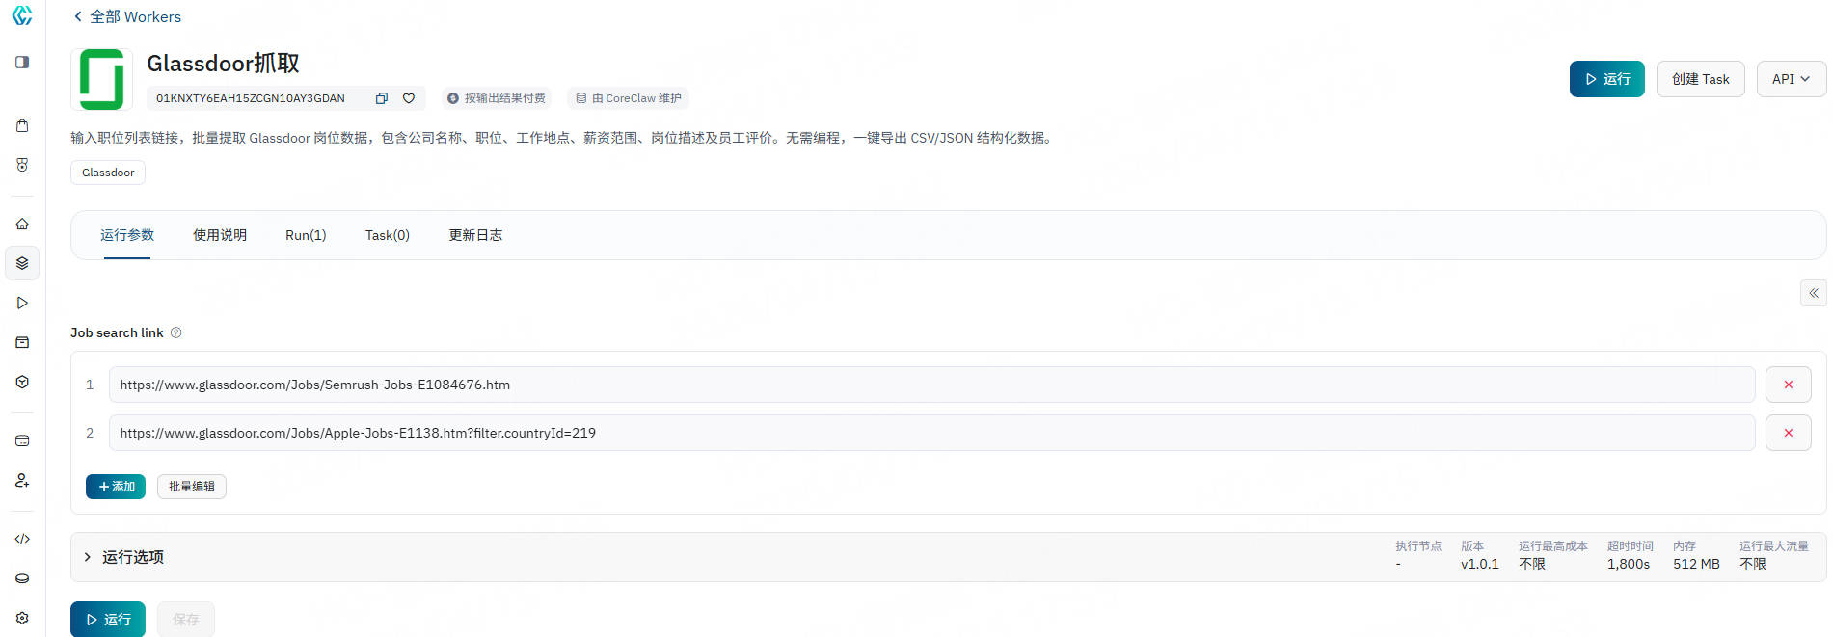Open the credit card icon in the sidebar
Viewport: 1833px width, 637px height.
click(x=22, y=440)
